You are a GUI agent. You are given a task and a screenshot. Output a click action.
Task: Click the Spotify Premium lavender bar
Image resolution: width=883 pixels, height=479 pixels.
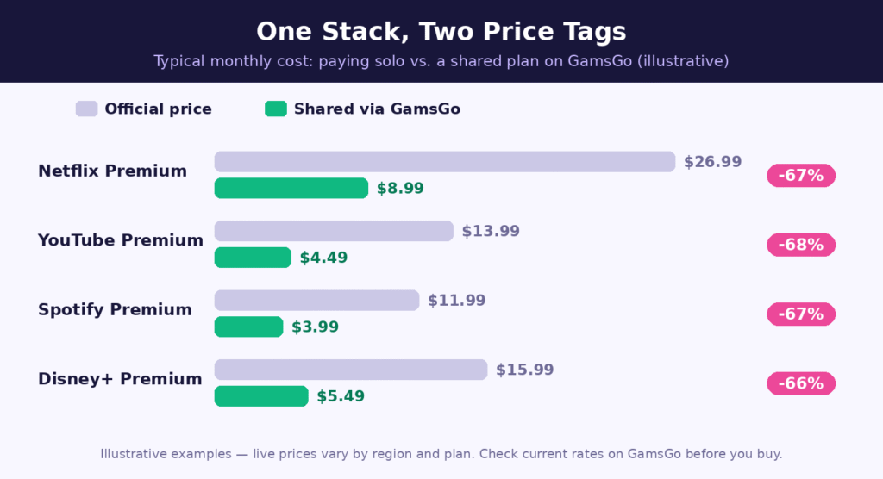pos(316,300)
